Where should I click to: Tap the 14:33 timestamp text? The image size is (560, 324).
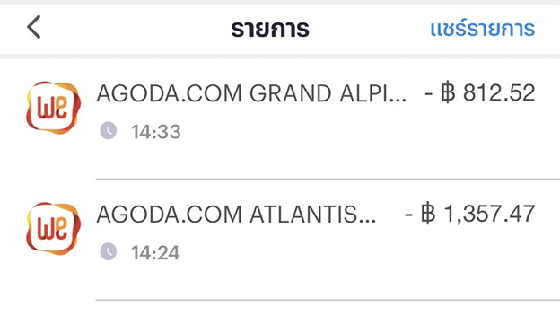pos(156,132)
